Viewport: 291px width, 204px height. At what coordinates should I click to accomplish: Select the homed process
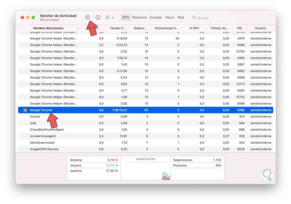(x=145, y=117)
